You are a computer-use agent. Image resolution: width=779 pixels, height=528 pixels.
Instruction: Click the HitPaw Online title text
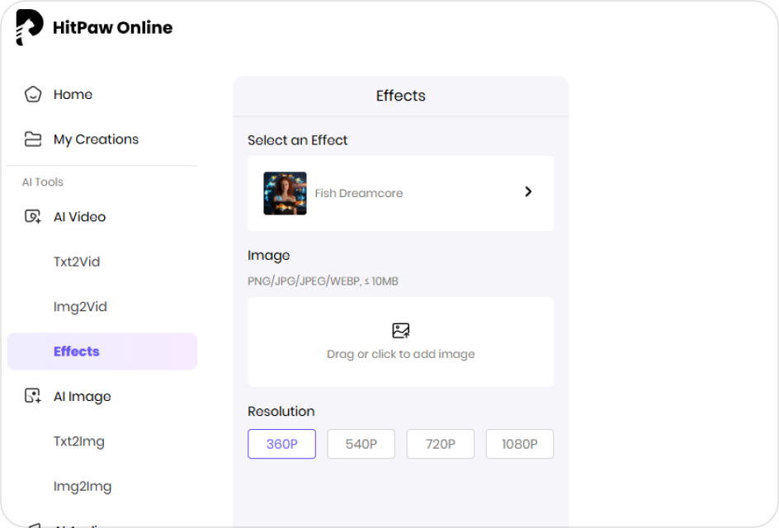coord(112,27)
